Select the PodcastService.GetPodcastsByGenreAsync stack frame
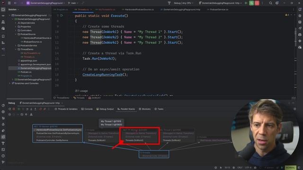This screenshot has width=303, height=170. [x=58, y=133]
